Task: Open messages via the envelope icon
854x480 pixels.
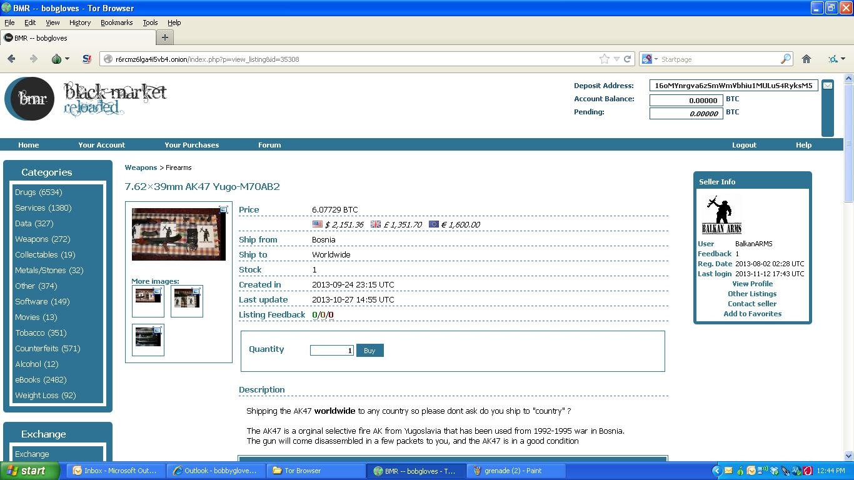Action: click(x=827, y=85)
